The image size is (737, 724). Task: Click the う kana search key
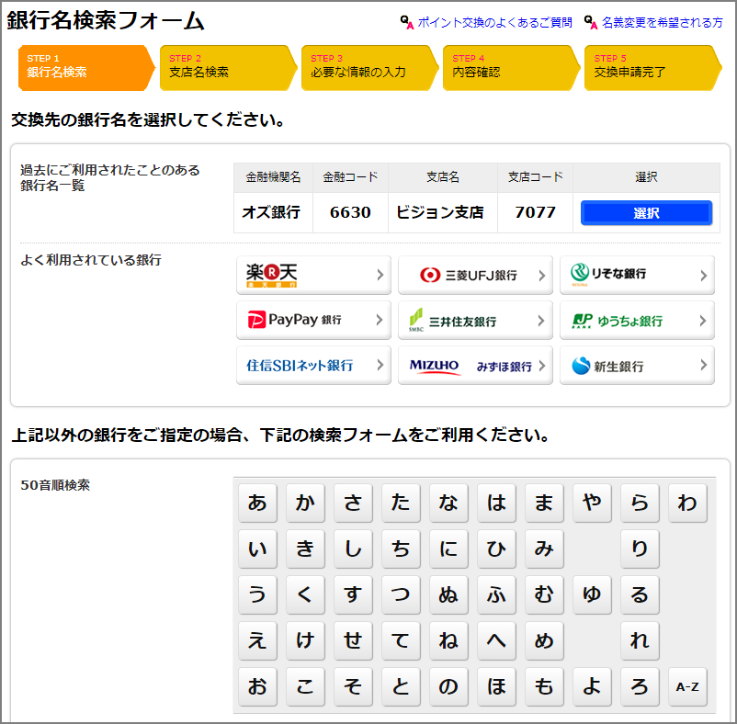click(x=257, y=594)
